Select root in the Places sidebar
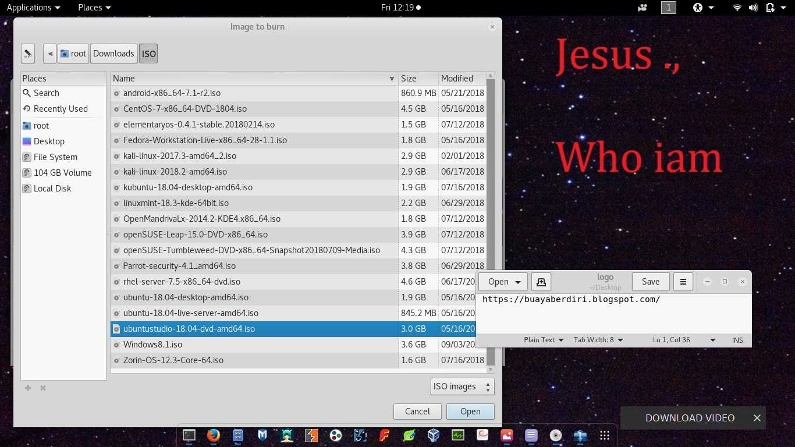Viewport: 795px width, 447px height. (63, 126)
